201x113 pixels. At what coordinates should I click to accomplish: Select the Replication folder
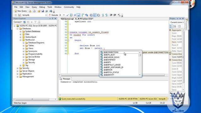[27, 74]
